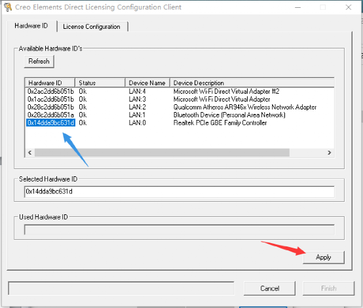The height and width of the screenshot is (308, 363).
Task: Click the Creo licensing app key icon
Action: tap(8, 7)
